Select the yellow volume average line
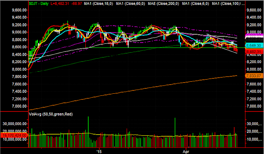The image size is (264, 154). [x=133, y=135]
